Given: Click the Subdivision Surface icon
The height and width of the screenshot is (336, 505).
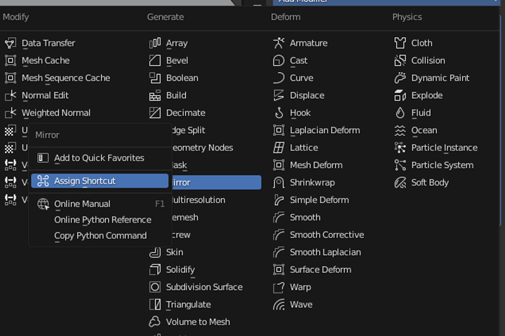Looking at the screenshot, I should (x=155, y=287).
